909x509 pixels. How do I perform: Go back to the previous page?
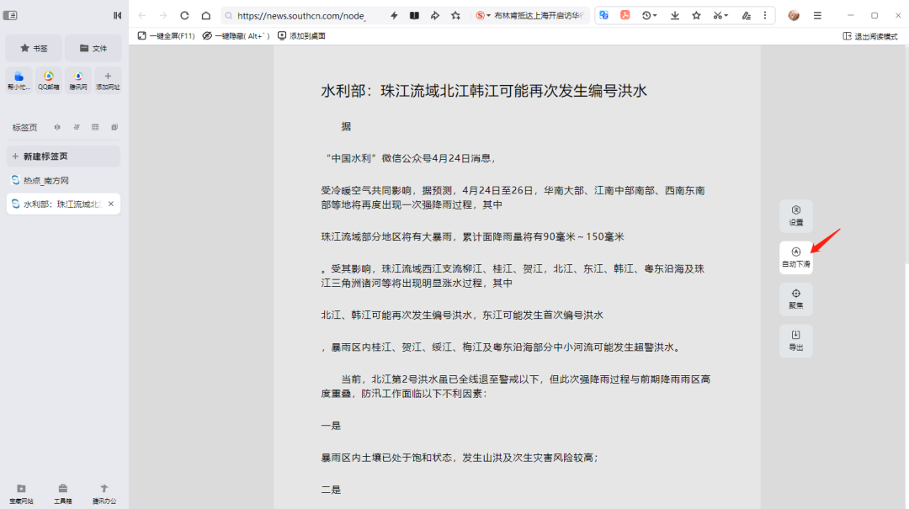tap(142, 16)
